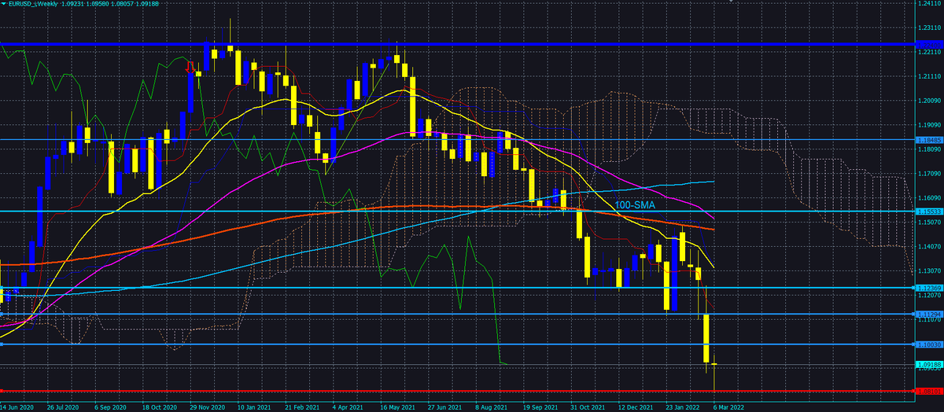Select the thick blue horizontal resistance line
This screenshot has height=412, width=944.
457,43
